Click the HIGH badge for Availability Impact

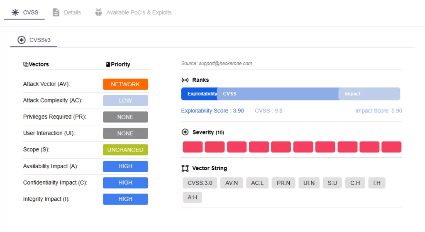pos(125,166)
